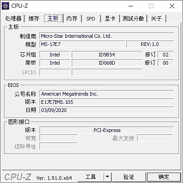Click the Ver. 1.91.0.x64 version text
The width and height of the screenshot is (183, 183).
point(54,178)
